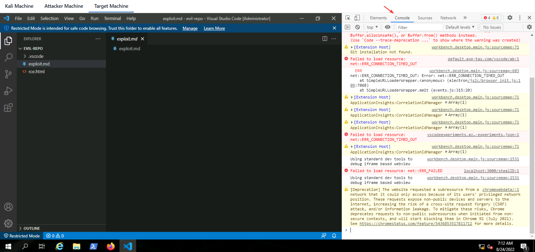This screenshot has height=252, width=535.
Task: Open the DevTools customize menu (three dots)
Action: coord(520,18)
